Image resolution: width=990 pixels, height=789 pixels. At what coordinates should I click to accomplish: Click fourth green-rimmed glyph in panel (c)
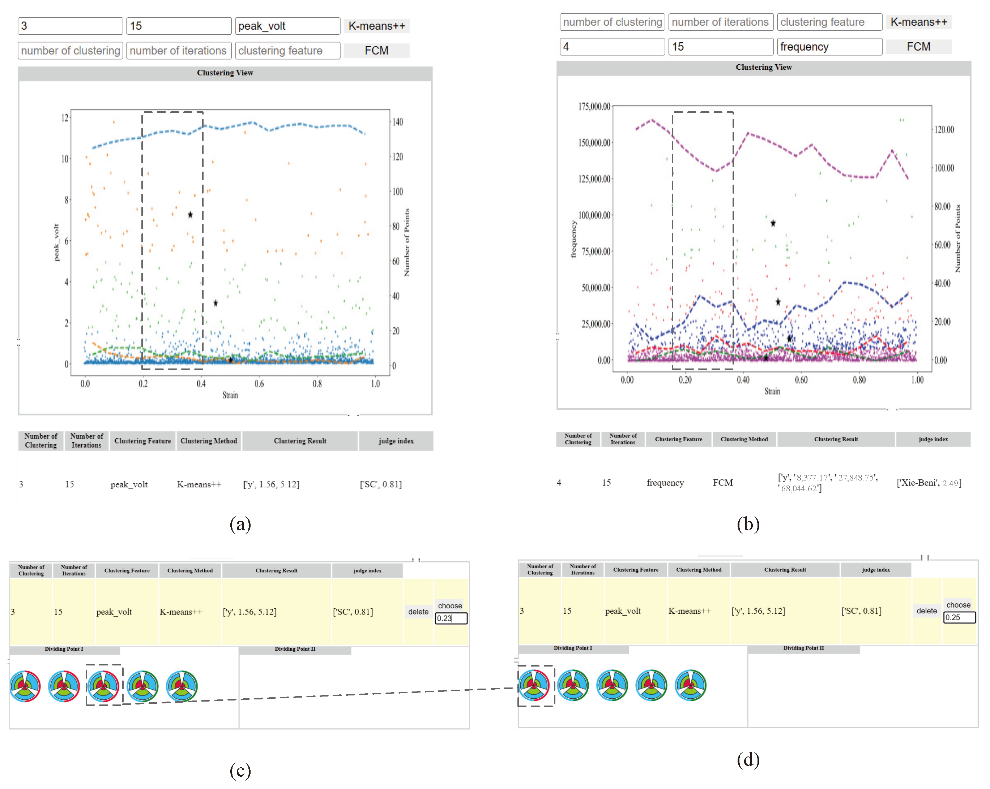(x=143, y=686)
